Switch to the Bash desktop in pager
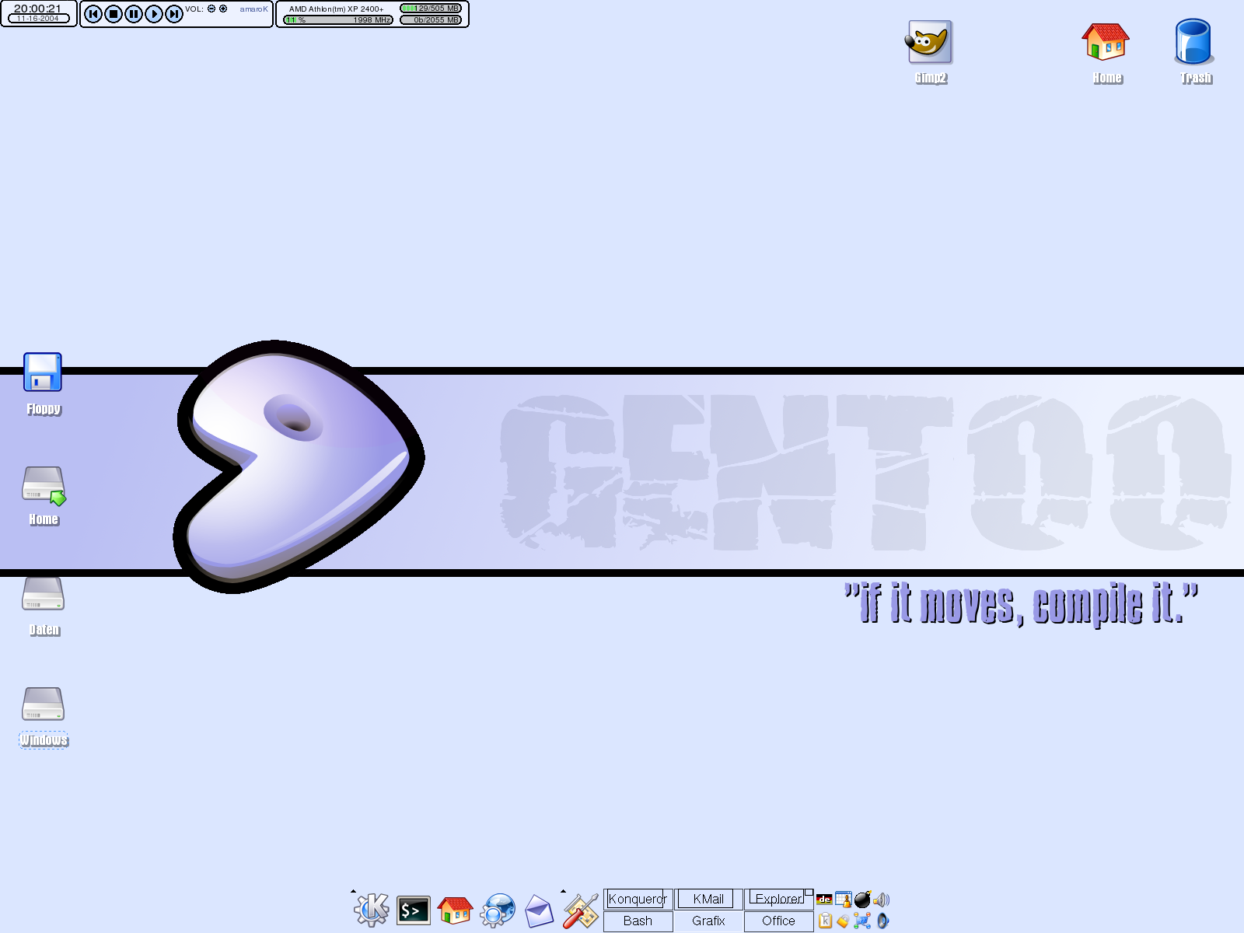 [x=638, y=921]
